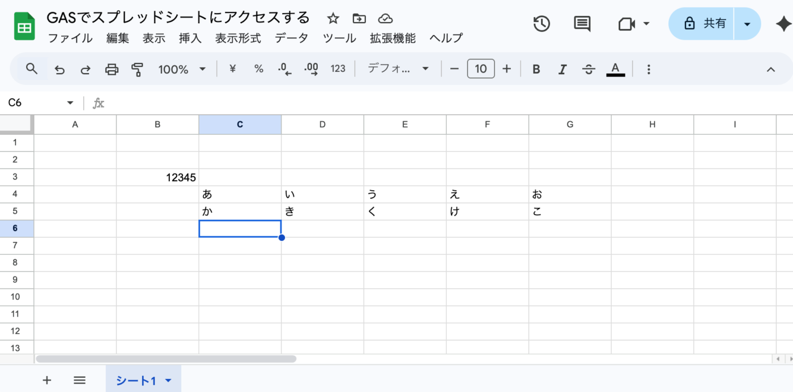Open the 100% zoom dropdown
Viewport: 793px width, 392px height.
click(182, 69)
